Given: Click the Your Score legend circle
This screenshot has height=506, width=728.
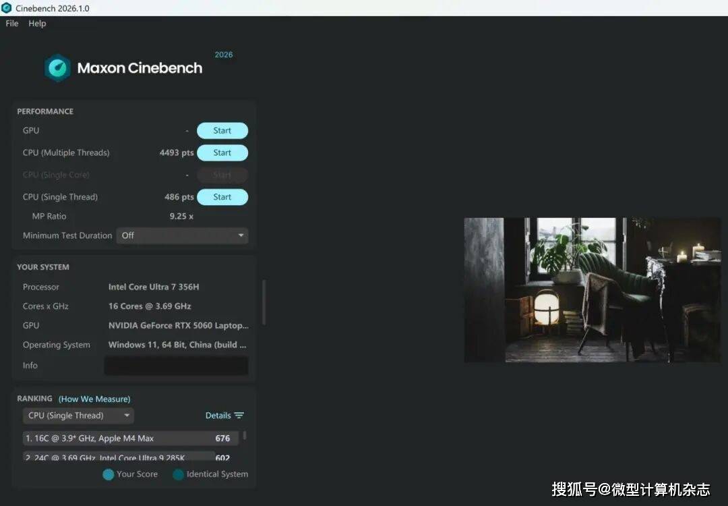Looking at the screenshot, I should (x=108, y=474).
